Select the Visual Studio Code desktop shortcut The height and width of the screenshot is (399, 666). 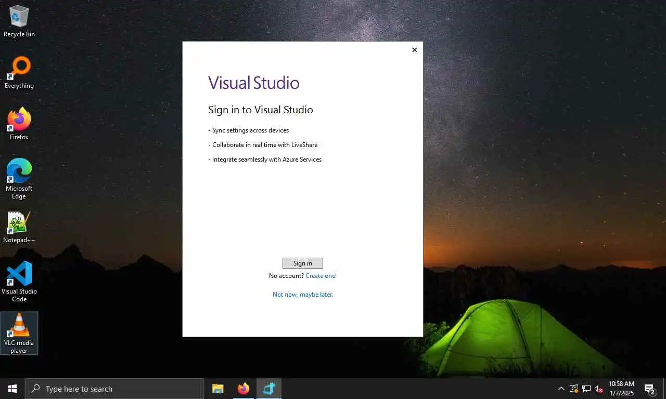click(x=19, y=282)
